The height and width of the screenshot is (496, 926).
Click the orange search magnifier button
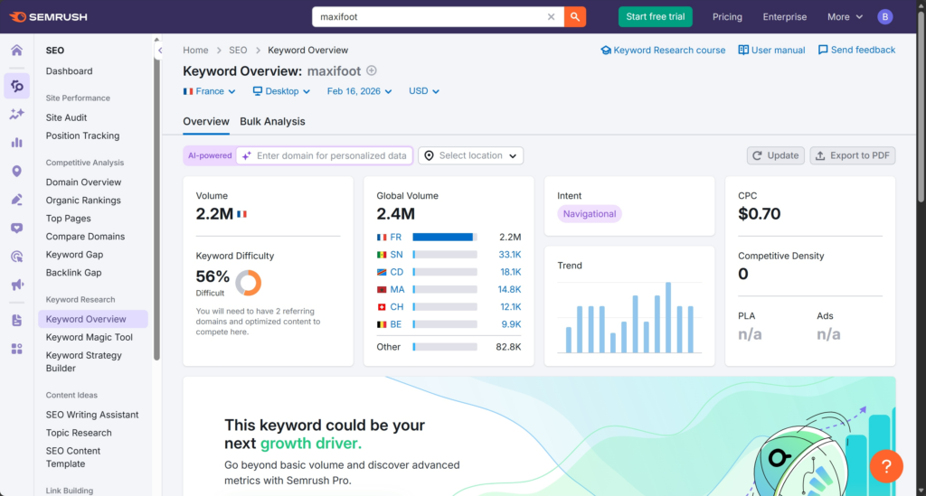tap(575, 16)
